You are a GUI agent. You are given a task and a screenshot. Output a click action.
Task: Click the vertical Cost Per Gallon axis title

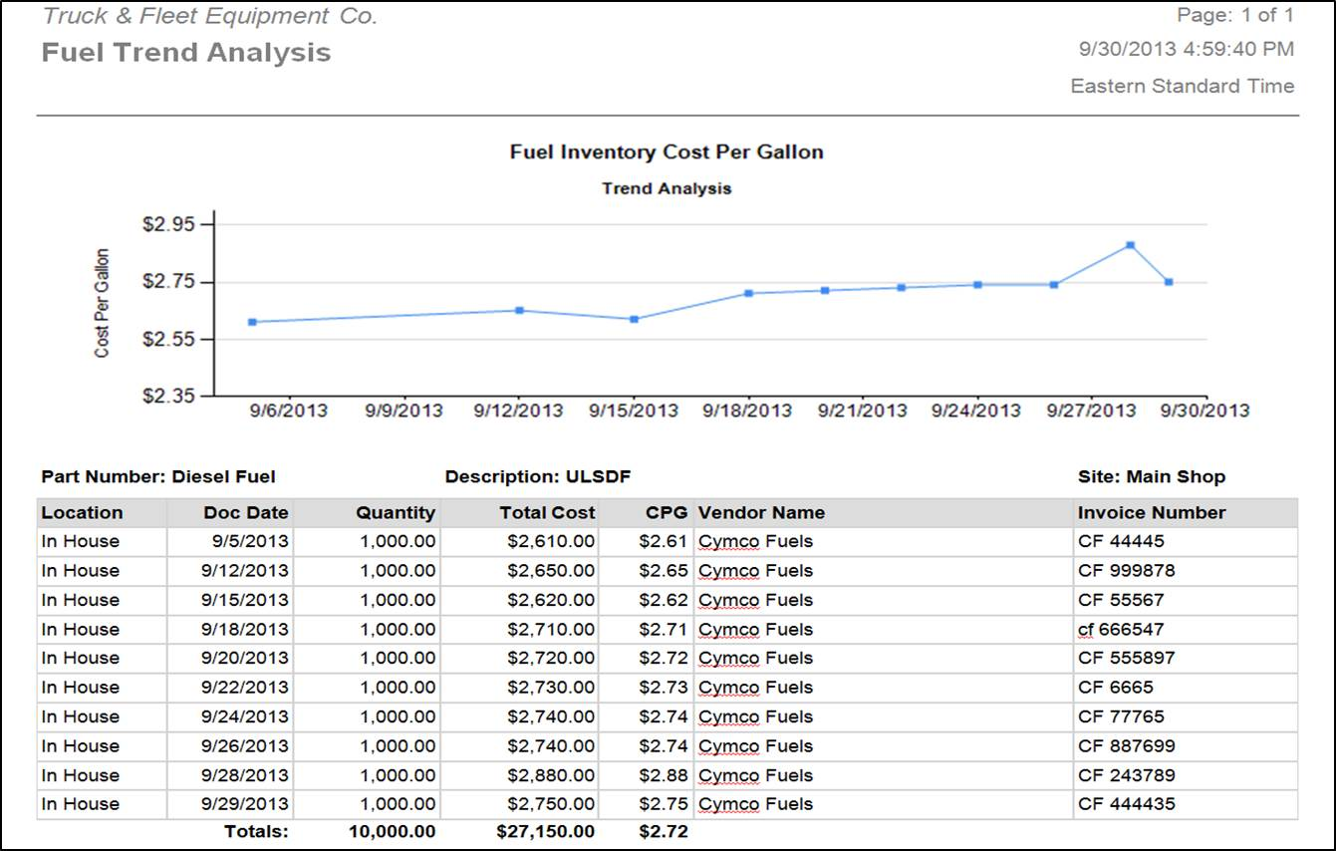(102, 303)
